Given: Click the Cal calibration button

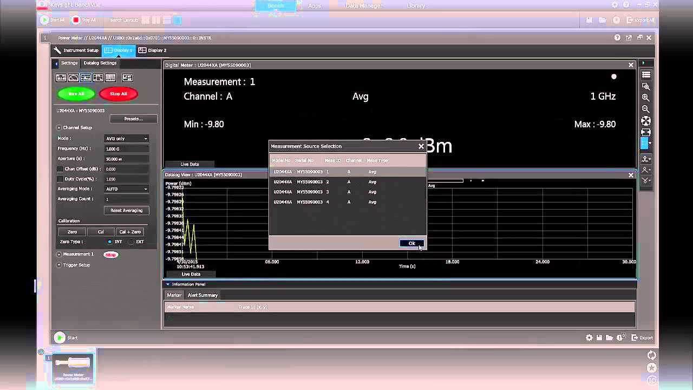Looking at the screenshot, I should coord(101,232).
